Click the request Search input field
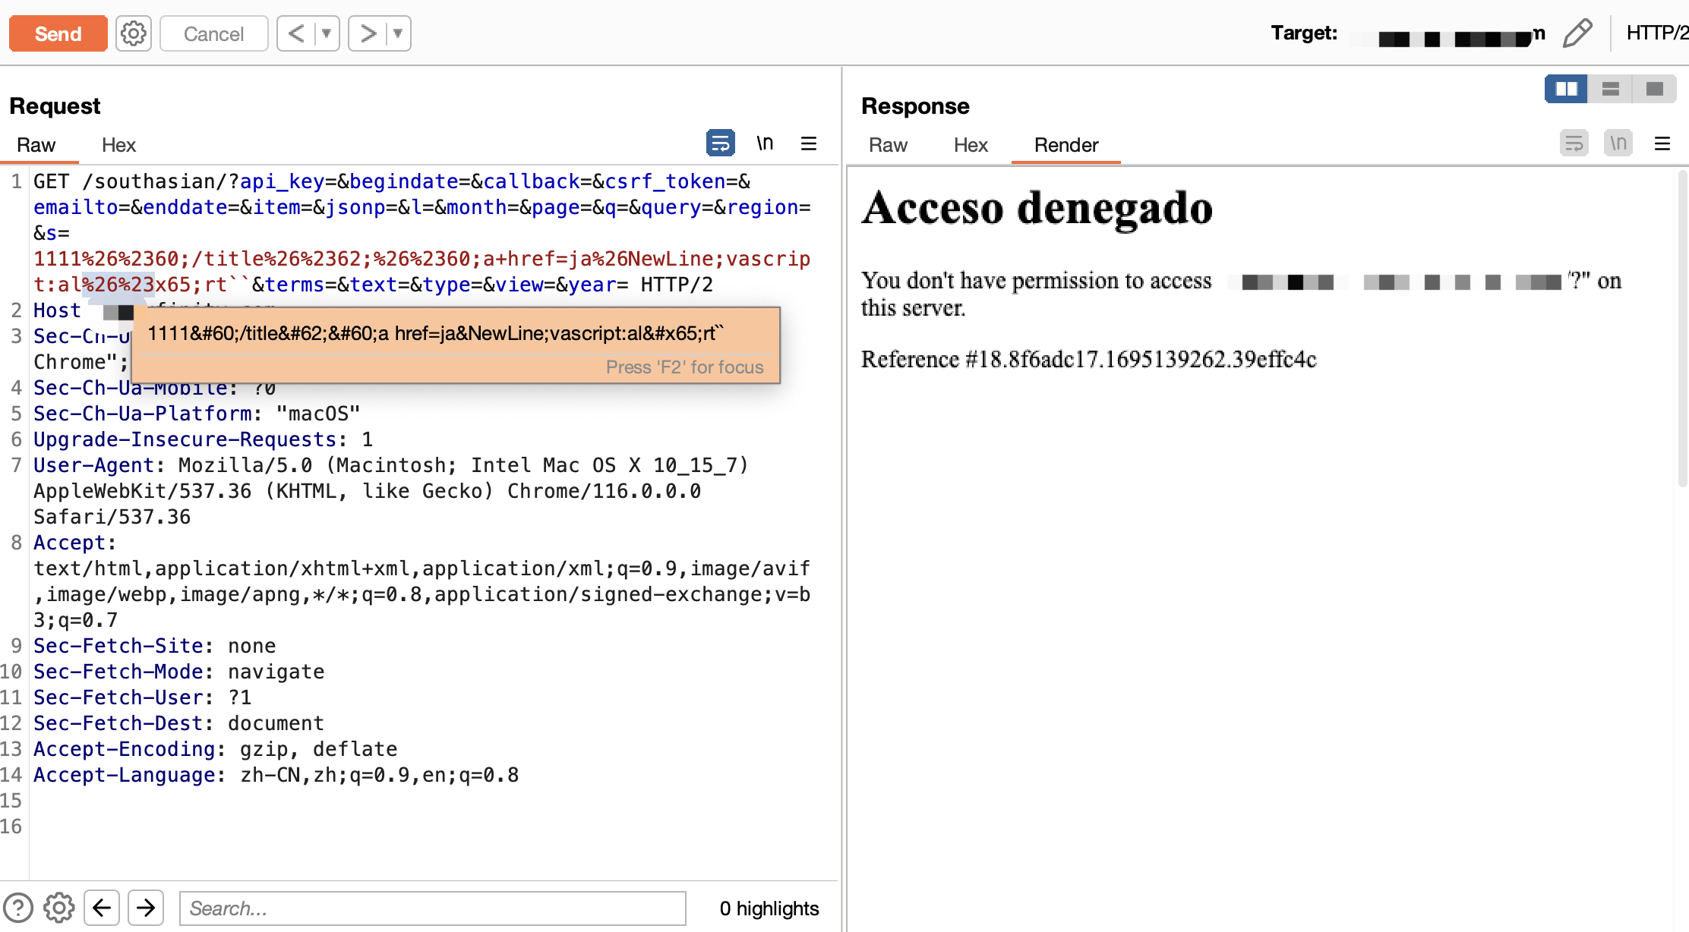 tap(432, 908)
